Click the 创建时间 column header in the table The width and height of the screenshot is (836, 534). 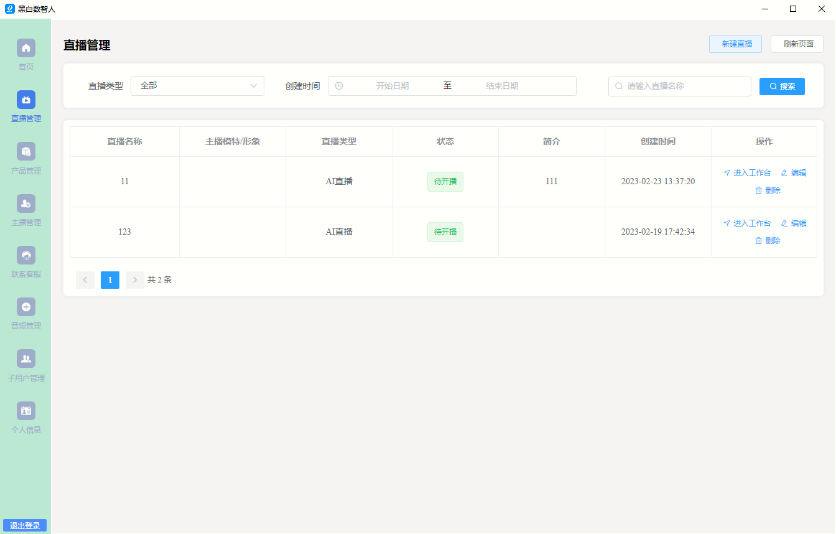[658, 141]
